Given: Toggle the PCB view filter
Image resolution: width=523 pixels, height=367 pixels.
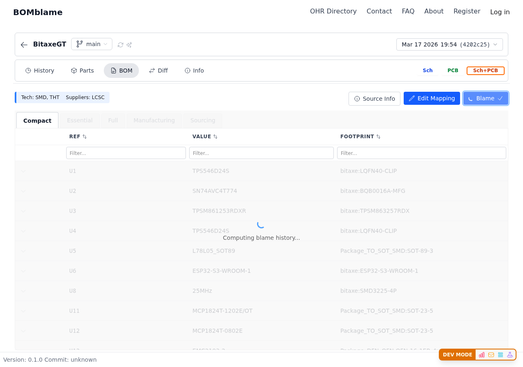Looking at the screenshot, I should click(x=453, y=71).
